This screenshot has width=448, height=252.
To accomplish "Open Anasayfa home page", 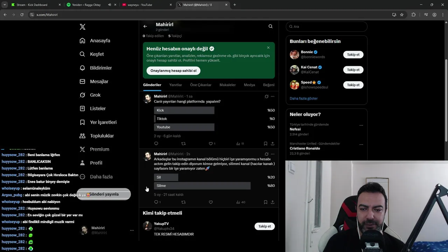I will click(95, 41).
